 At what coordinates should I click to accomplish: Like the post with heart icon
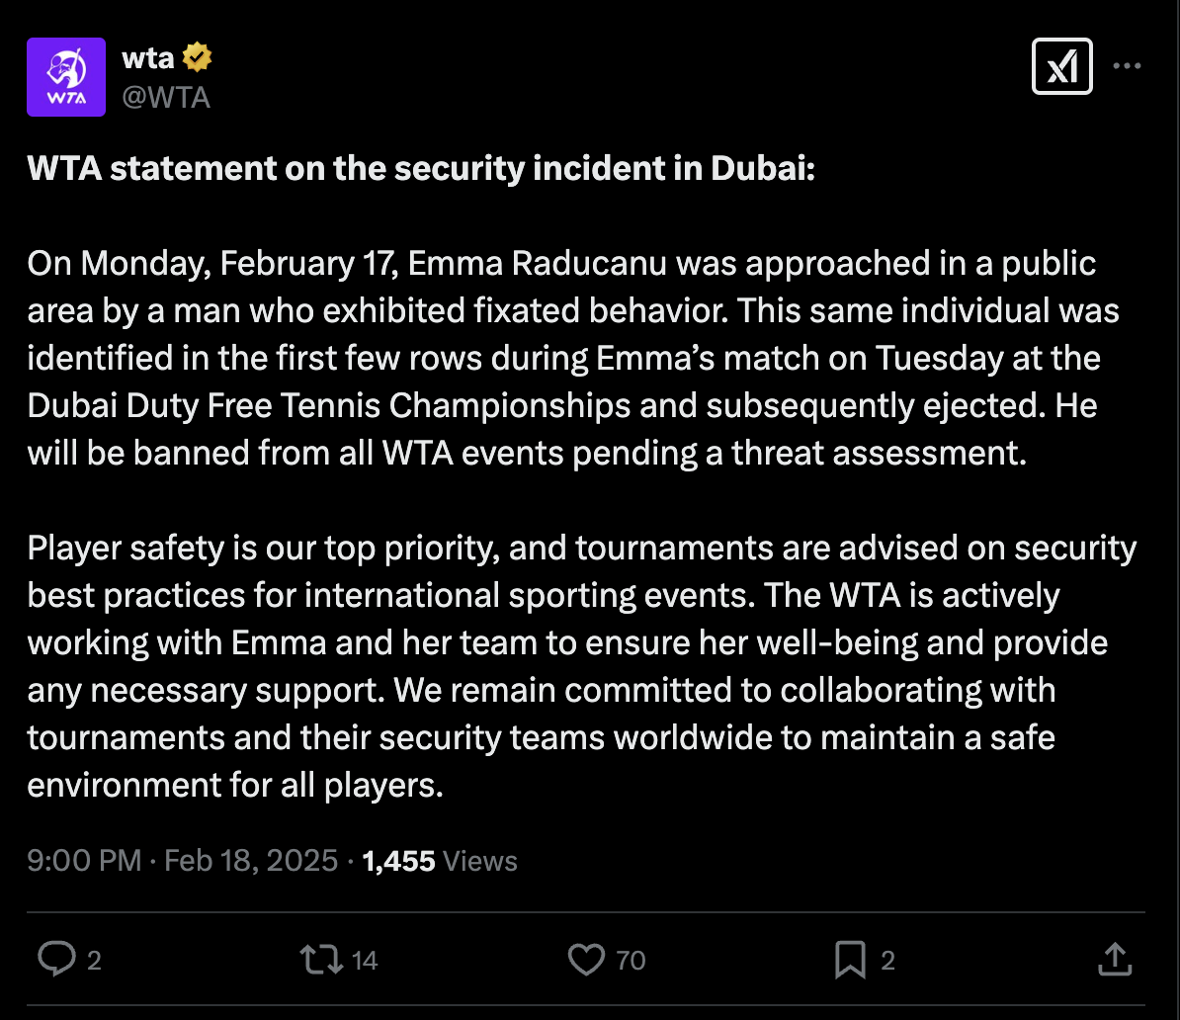click(587, 959)
